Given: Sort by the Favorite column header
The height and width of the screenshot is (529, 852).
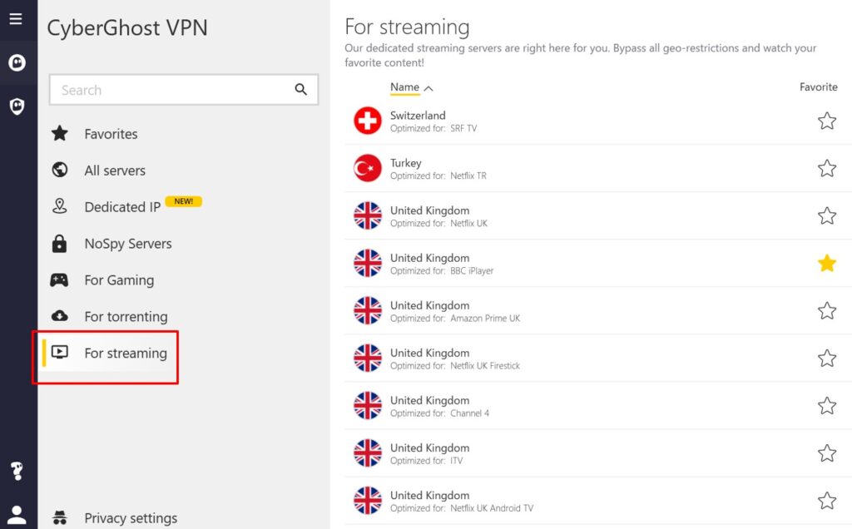Looking at the screenshot, I should [x=818, y=87].
